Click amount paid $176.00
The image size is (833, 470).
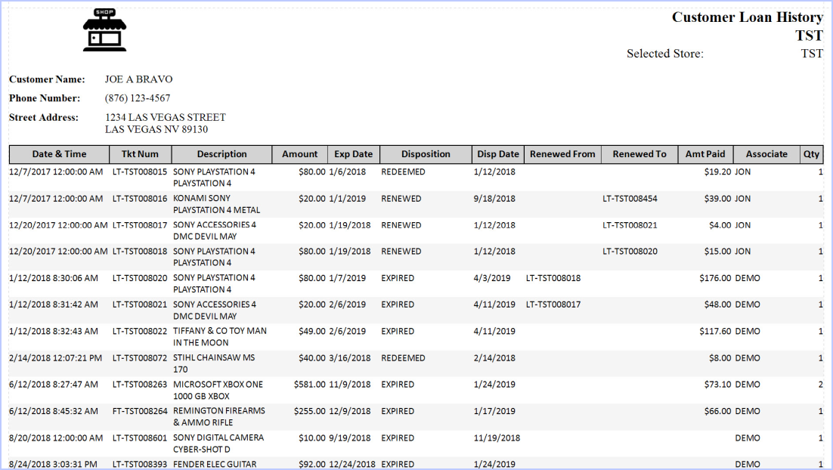(x=715, y=278)
